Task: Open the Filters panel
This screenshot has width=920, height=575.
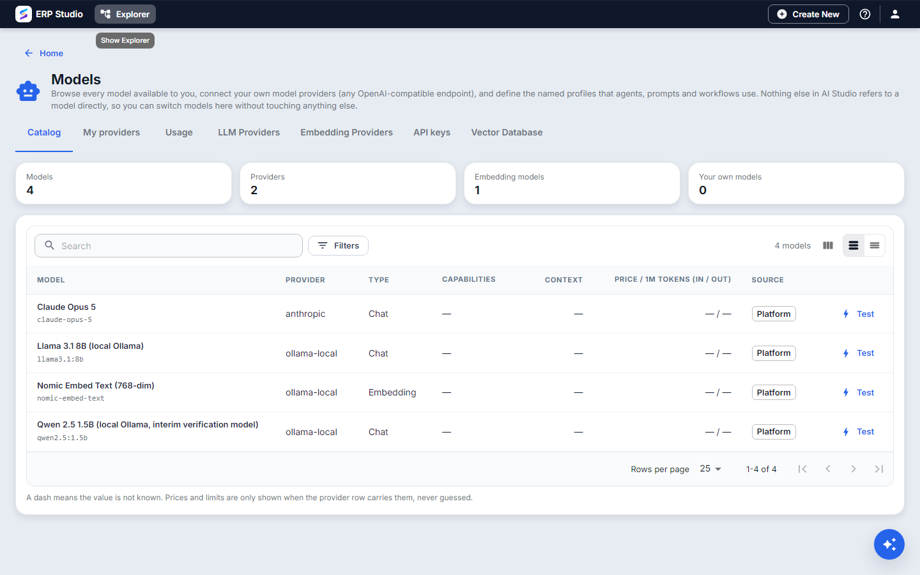Action: tap(338, 245)
